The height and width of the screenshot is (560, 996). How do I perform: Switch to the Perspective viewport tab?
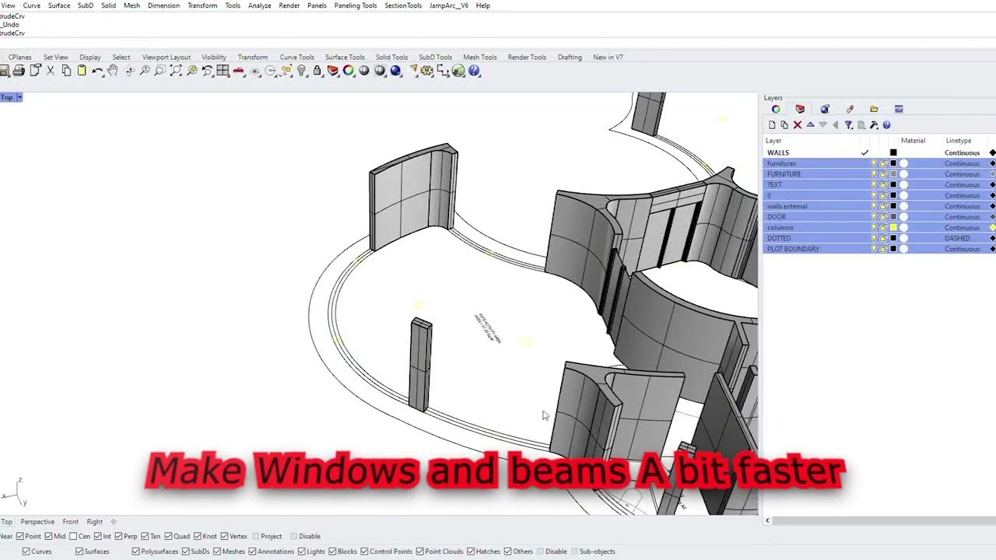click(37, 522)
